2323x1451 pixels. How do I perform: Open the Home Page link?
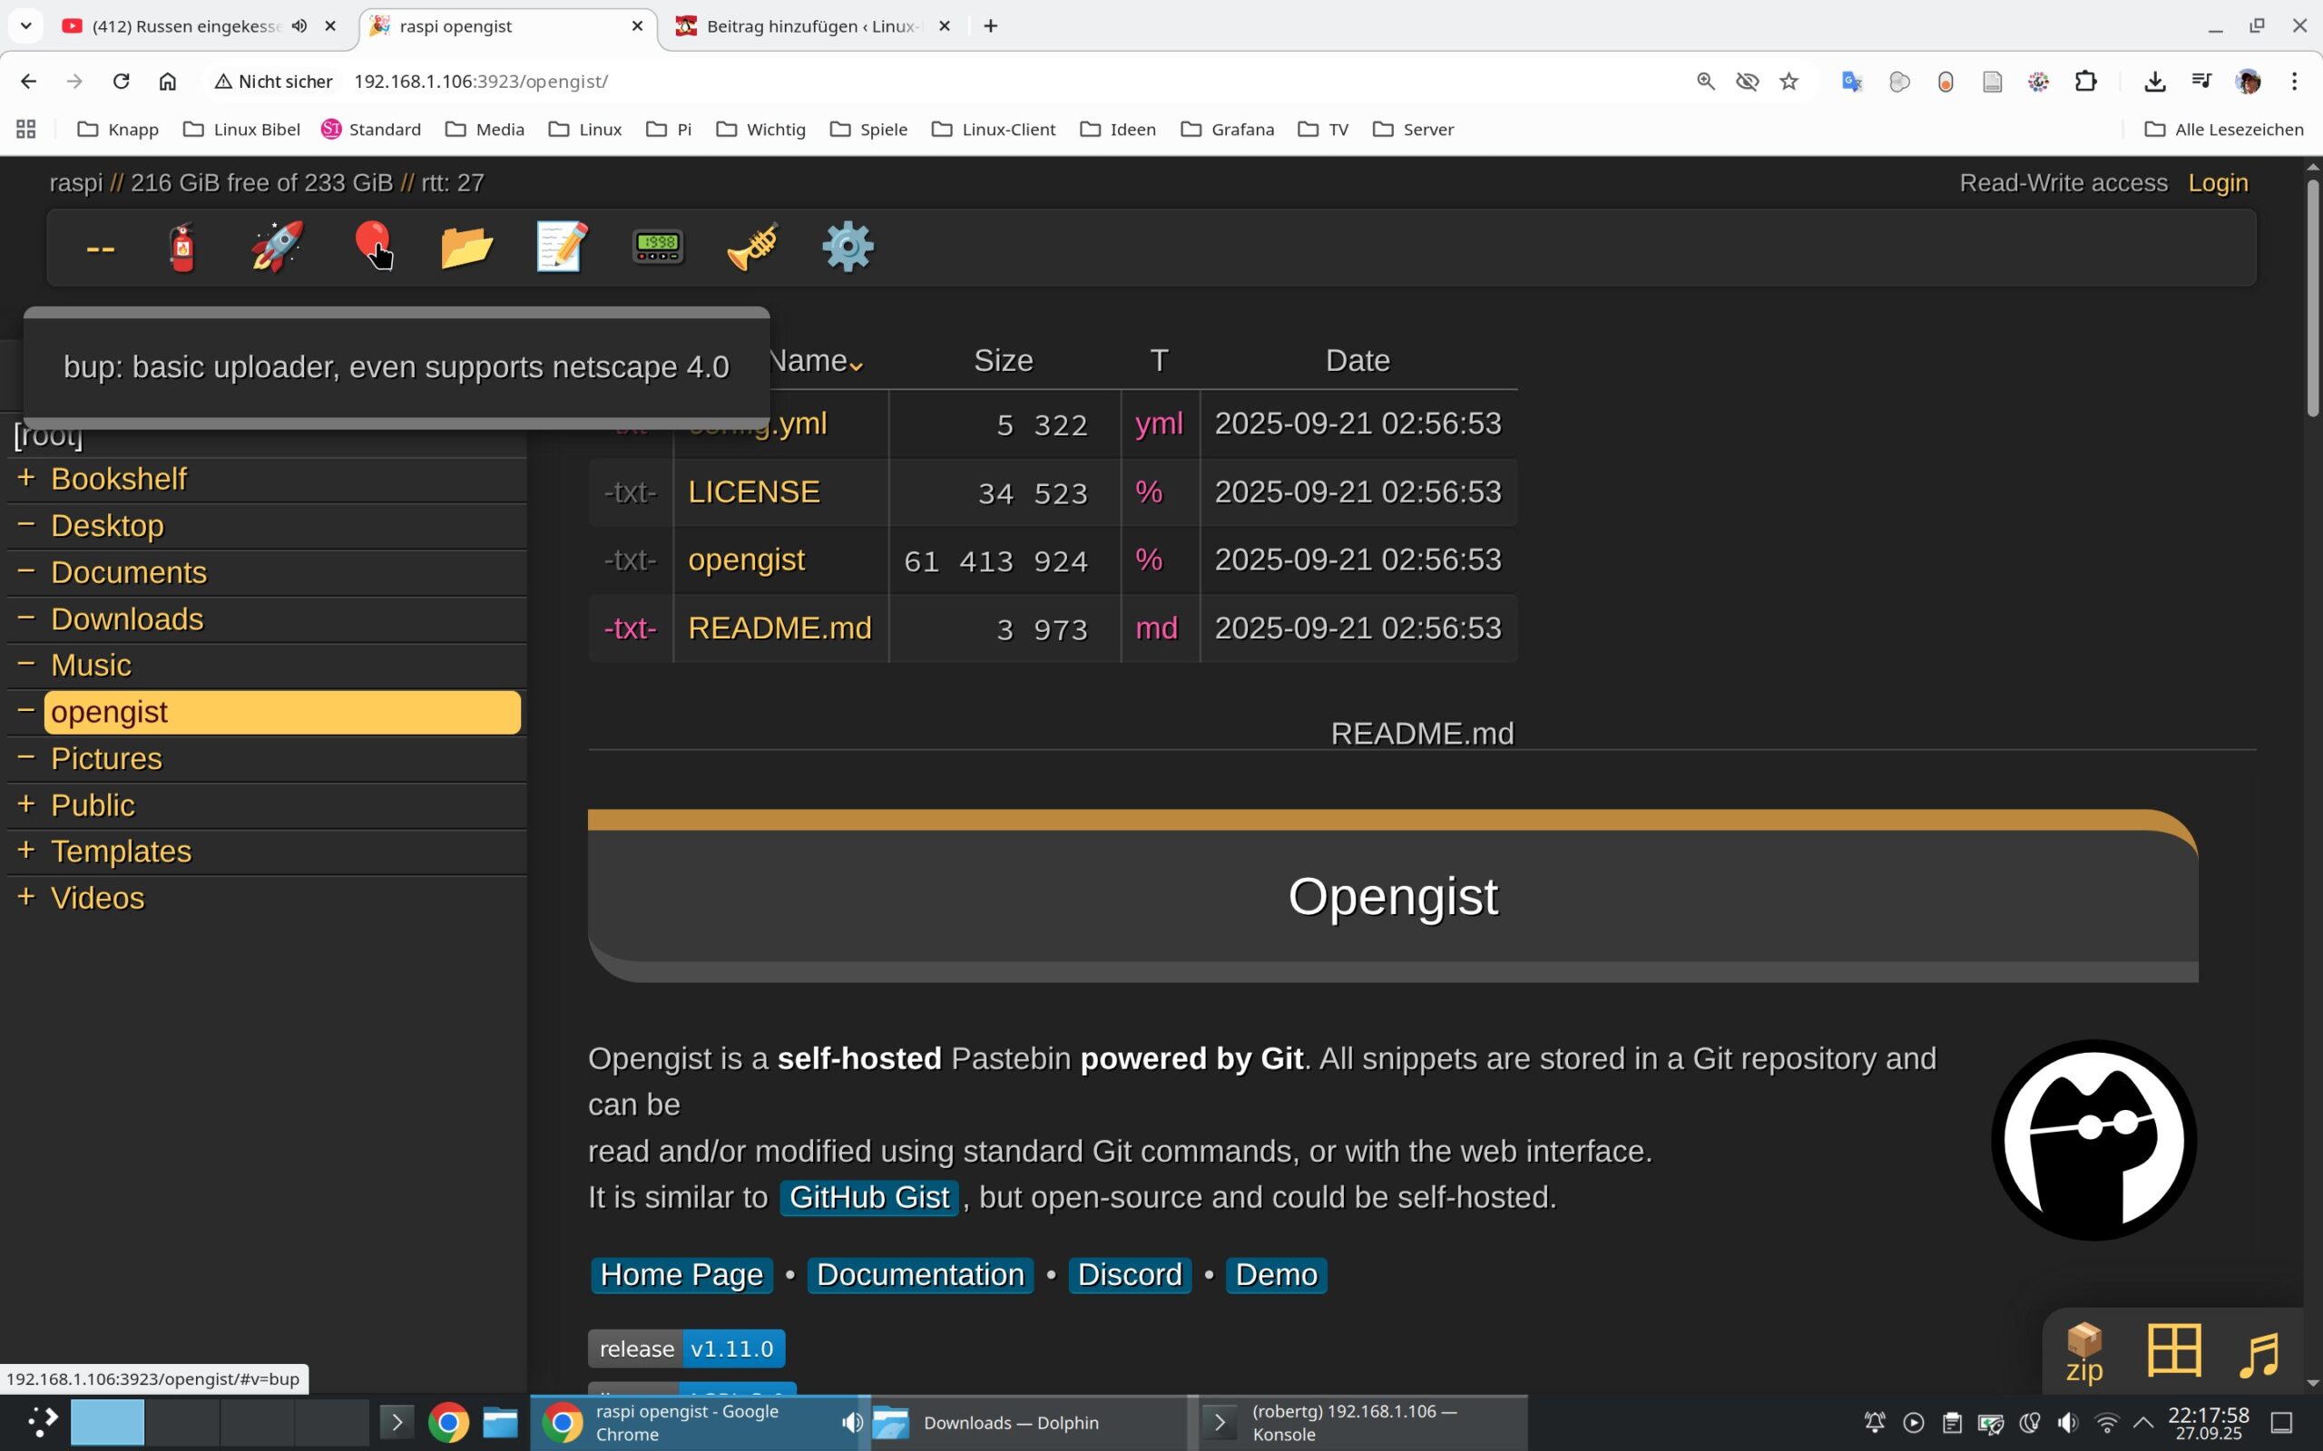coord(681,1274)
